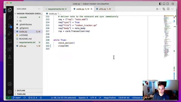Viewport: 181px width, 102px height.
Task: Switch to utils.py tab
Action: click(105, 9)
